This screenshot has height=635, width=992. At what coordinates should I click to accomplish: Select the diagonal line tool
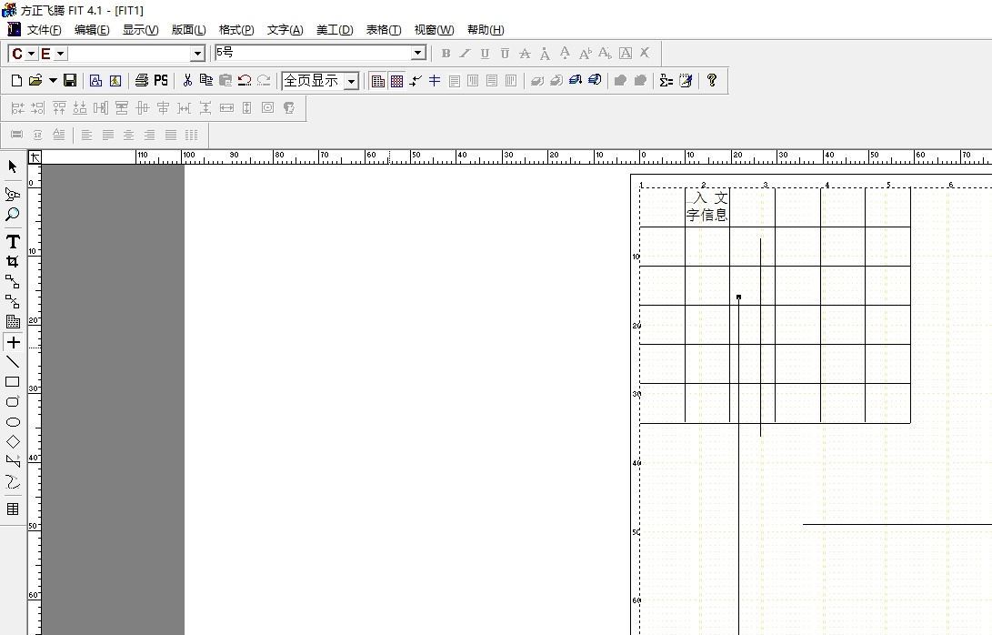(x=13, y=361)
